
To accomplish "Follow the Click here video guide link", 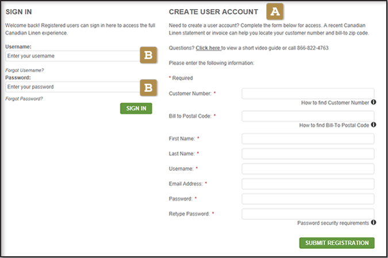I will tap(208, 48).
